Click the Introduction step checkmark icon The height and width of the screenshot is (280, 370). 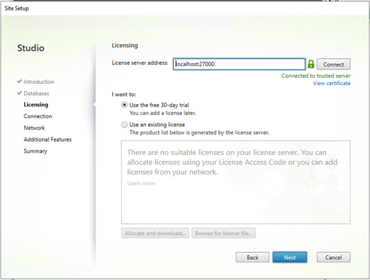20,82
